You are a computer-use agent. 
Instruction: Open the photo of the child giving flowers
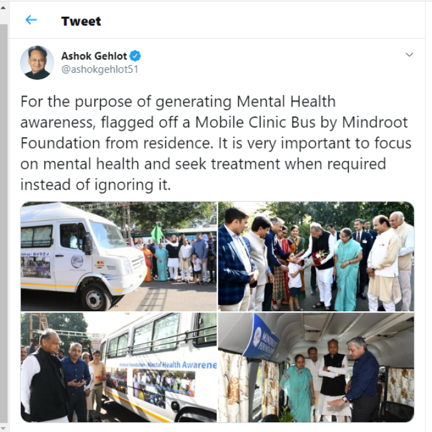(316, 256)
